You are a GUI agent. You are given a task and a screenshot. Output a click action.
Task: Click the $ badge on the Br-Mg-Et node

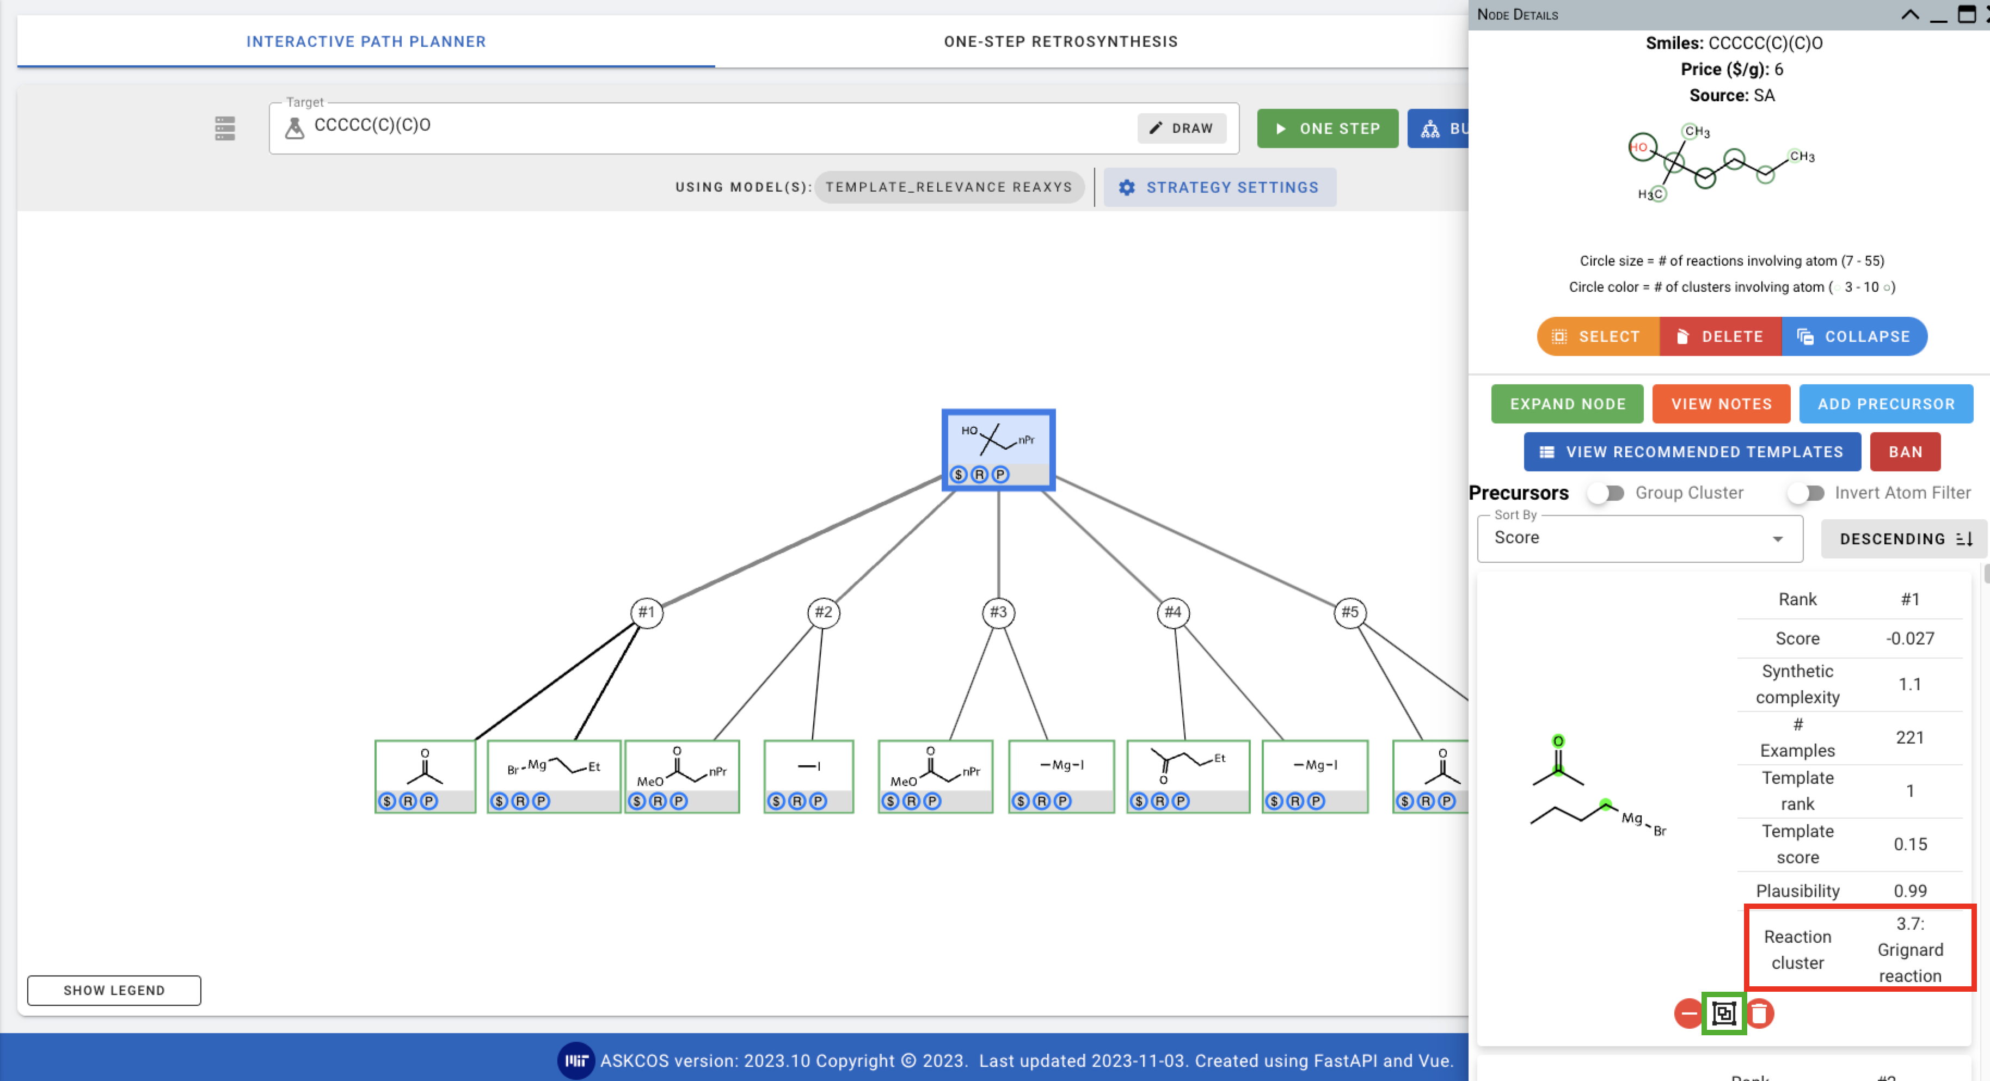pyautogui.click(x=500, y=801)
